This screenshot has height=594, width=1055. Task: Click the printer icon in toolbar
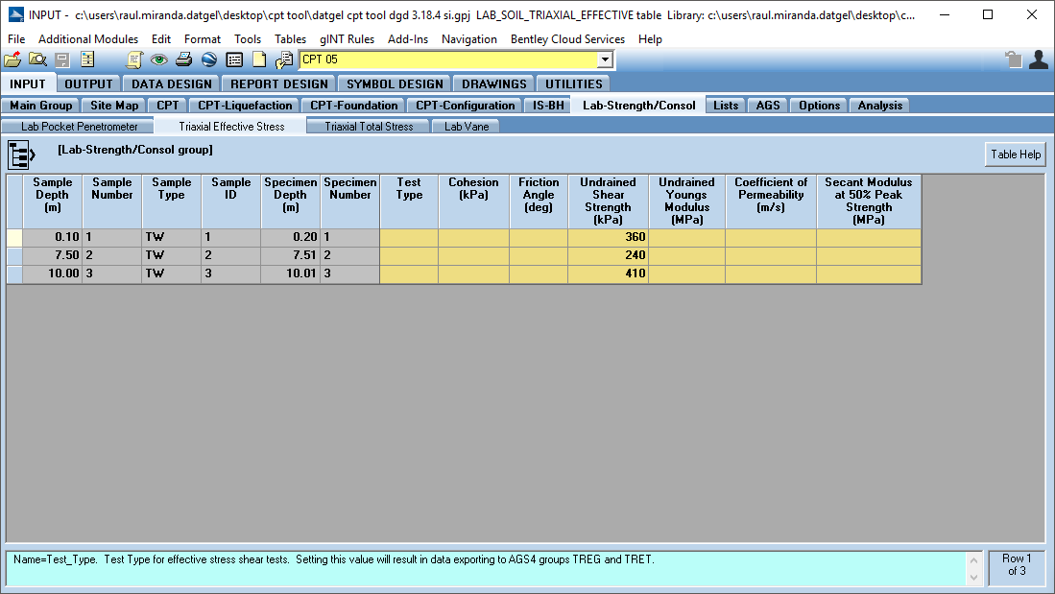coord(184,60)
